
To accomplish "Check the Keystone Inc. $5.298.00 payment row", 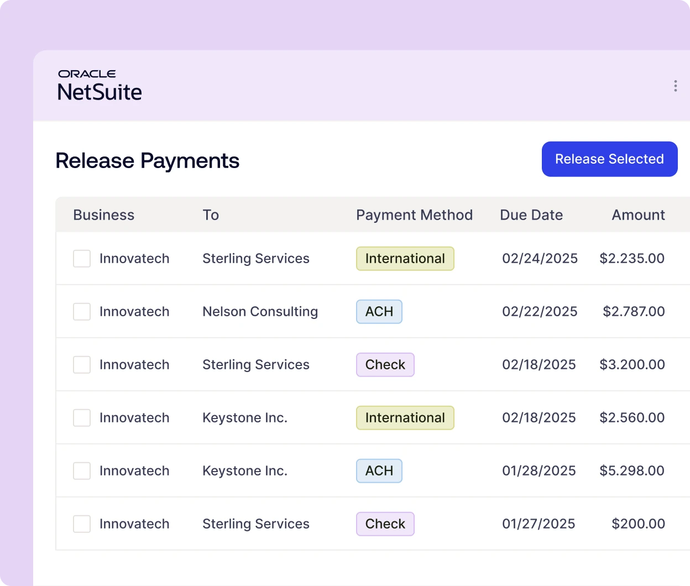I will [x=82, y=471].
